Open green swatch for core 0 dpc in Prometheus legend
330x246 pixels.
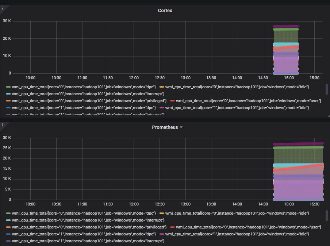point(8,213)
